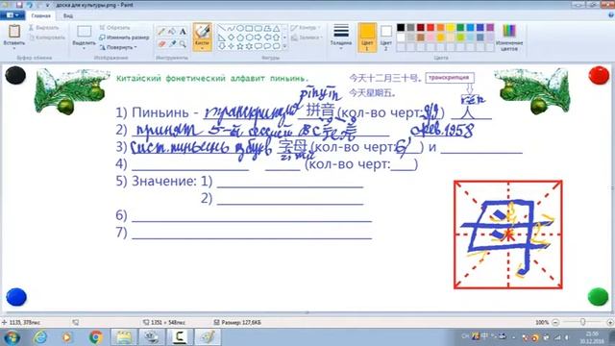615x346 pixels.
Task: Open the Повернуть rotate dropdown
Action: (118, 47)
